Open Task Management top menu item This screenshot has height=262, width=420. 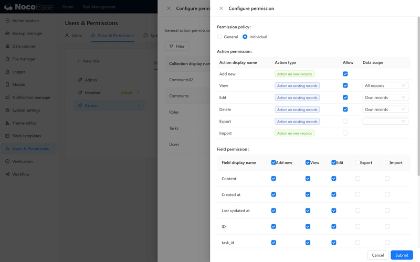(x=99, y=7)
